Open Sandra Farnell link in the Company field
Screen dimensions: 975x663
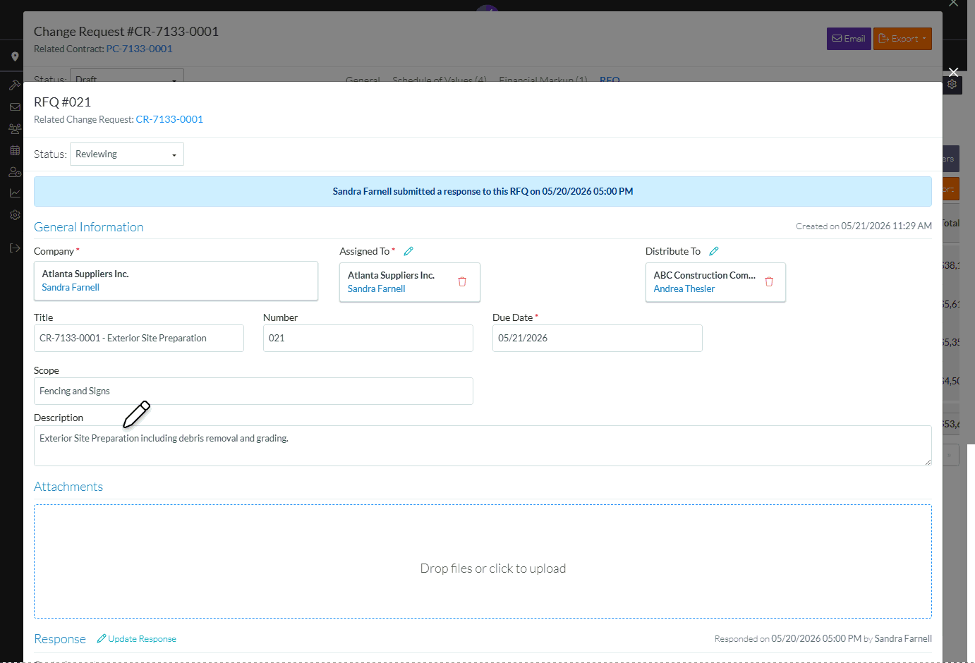point(71,287)
